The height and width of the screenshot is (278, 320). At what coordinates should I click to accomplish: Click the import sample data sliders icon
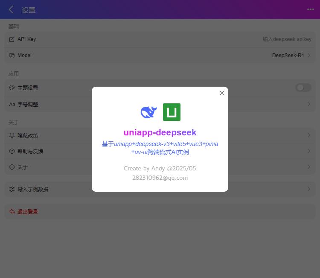pos(12,189)
